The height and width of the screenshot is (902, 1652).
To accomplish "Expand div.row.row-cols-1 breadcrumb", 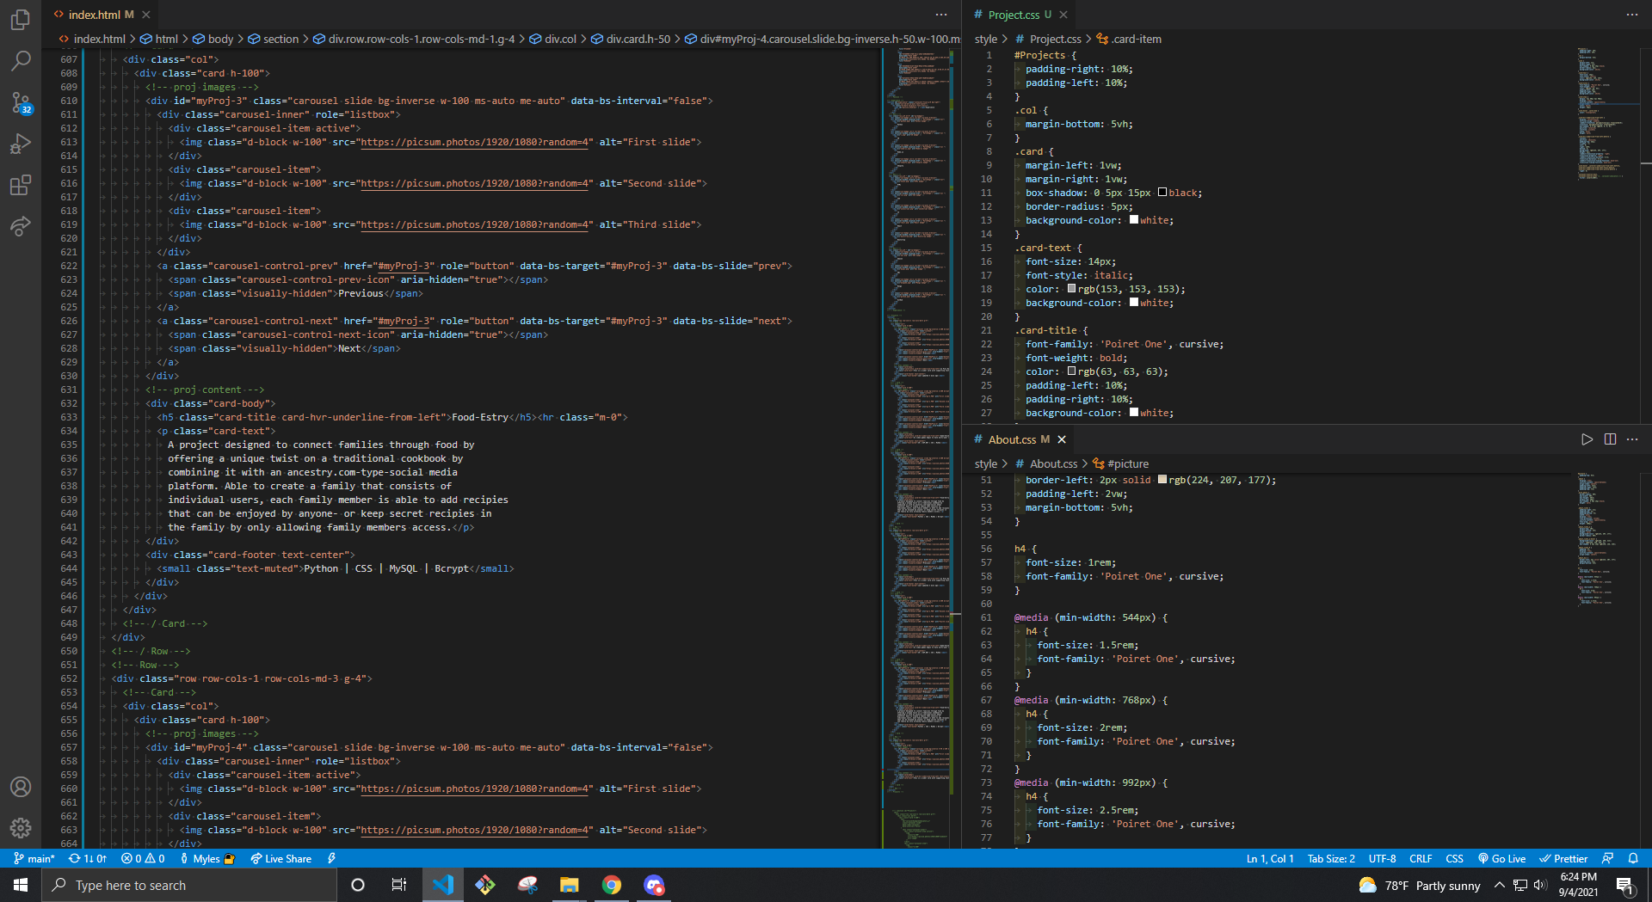I will 413,39.
